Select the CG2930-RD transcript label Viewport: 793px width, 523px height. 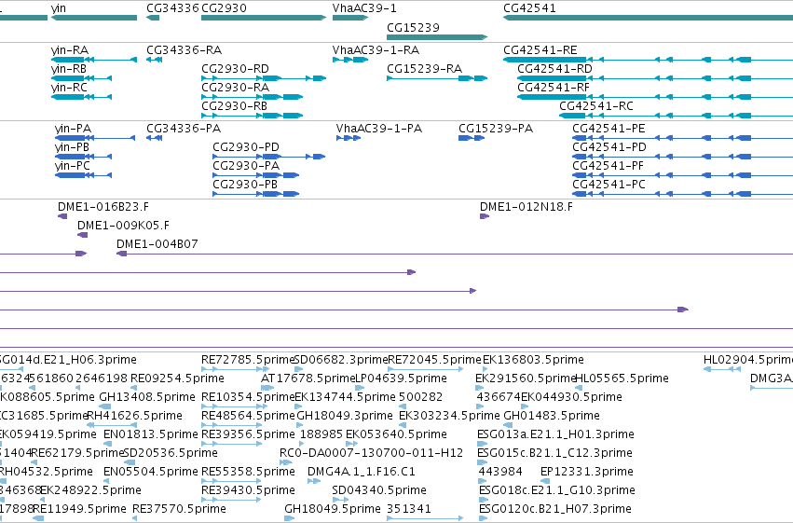coord(235,69)
